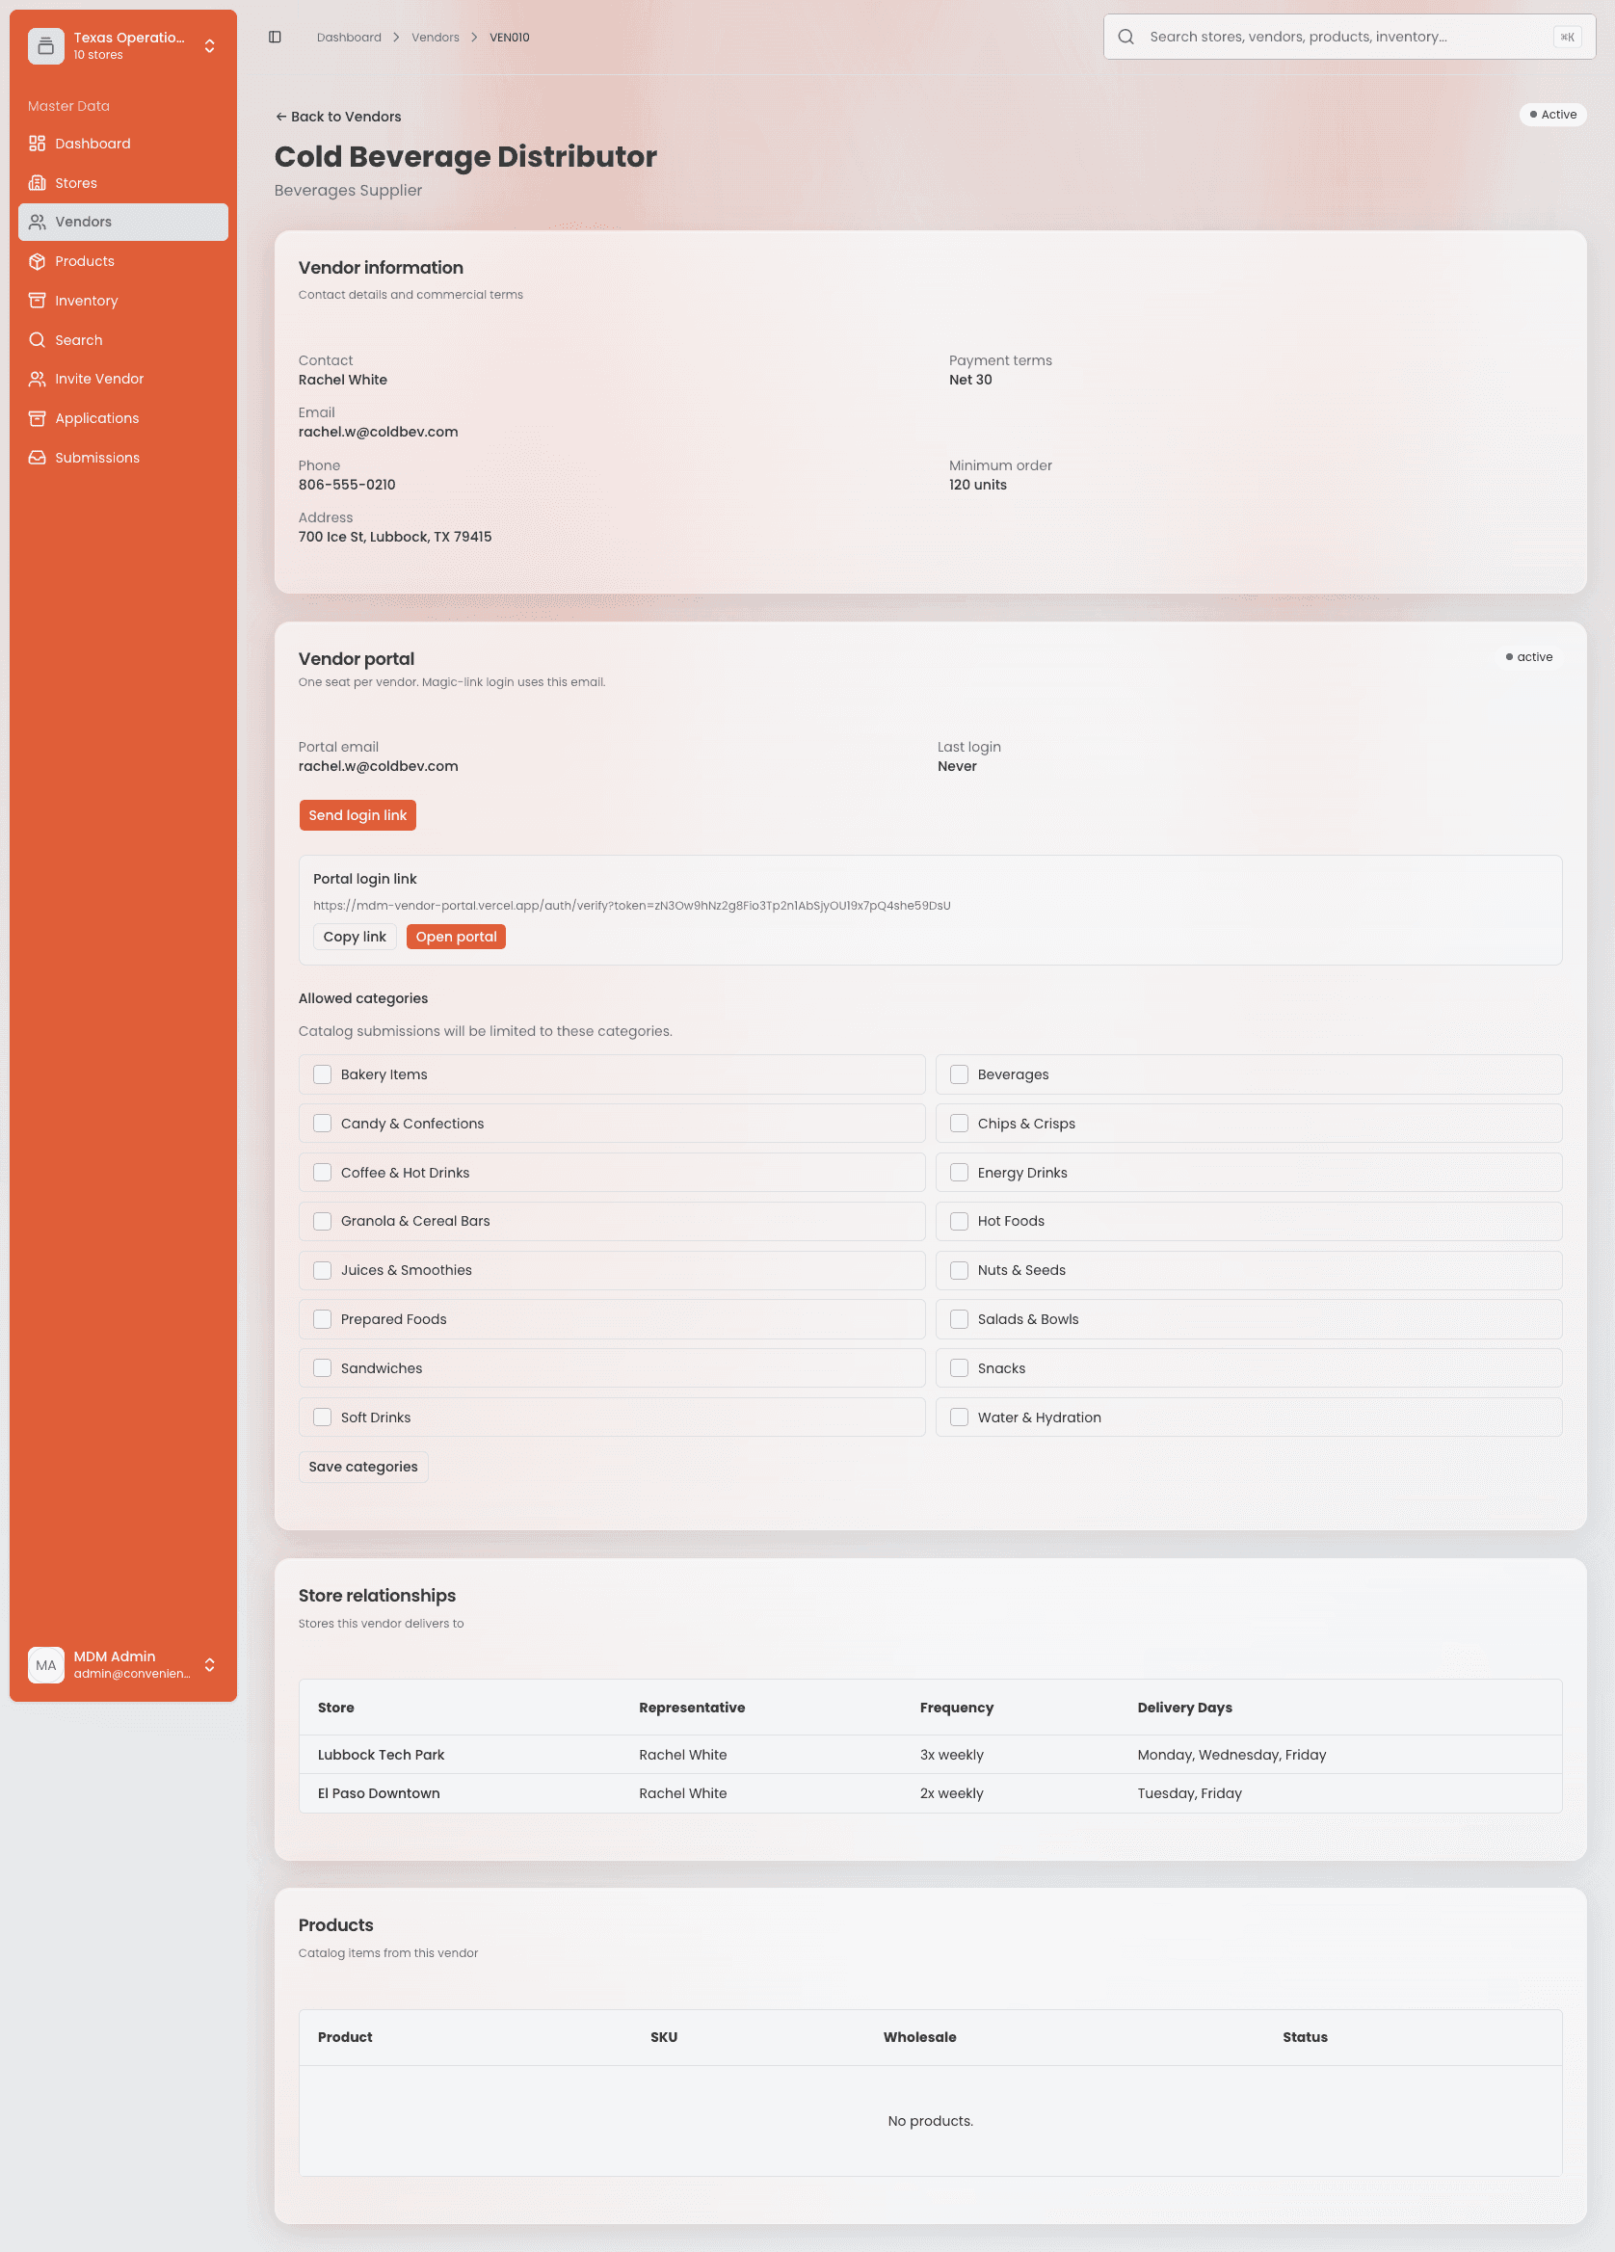Image resolution: width=1615 pixels, height=2252 pixels.
Task: Check the Snacks category
Action: pos(959,1368)
